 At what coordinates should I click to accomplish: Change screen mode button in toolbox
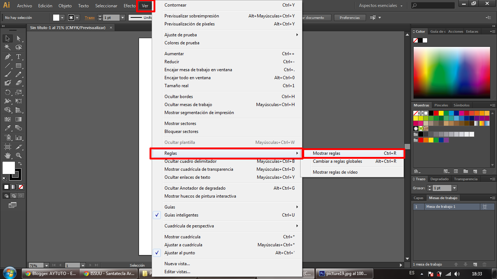(x=13, y=205)
